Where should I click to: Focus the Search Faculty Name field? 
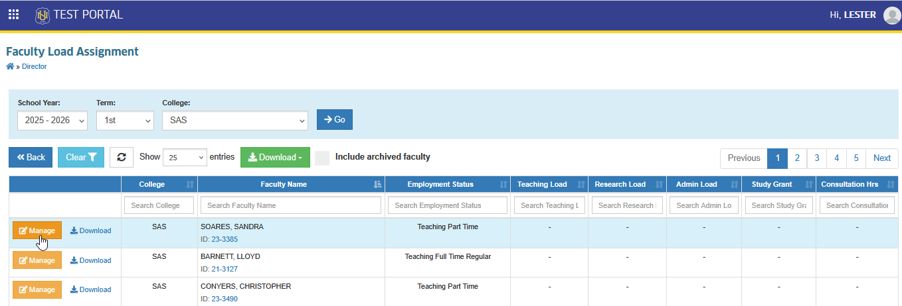click(291, 205)
